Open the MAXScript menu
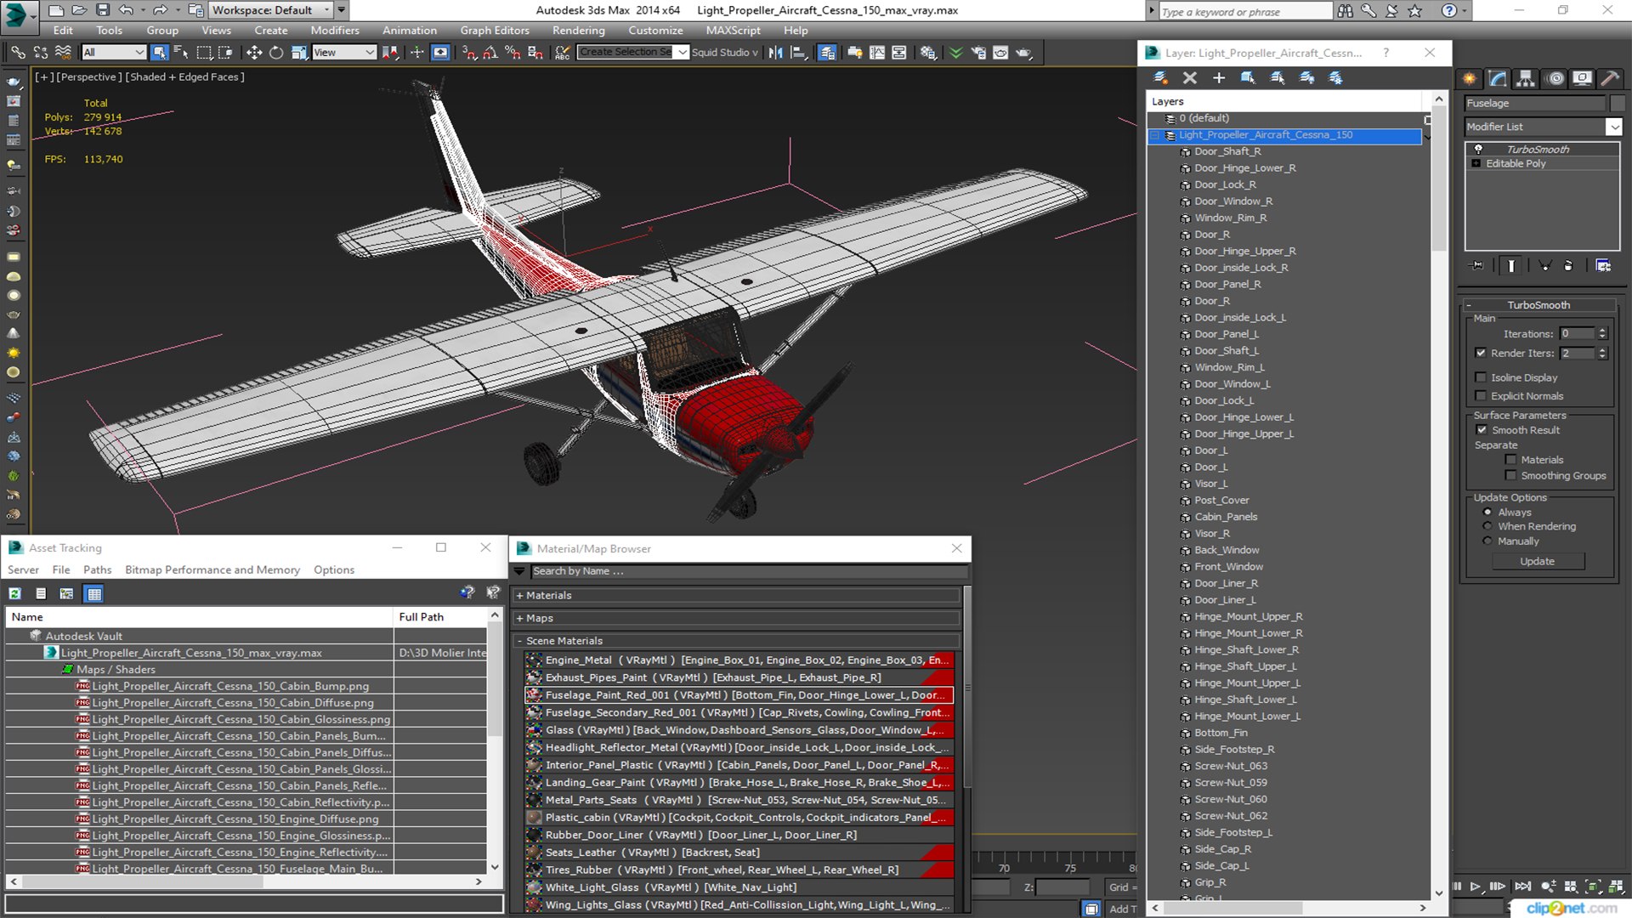Viewport: 1632px width, 918px height. (733, 31)
